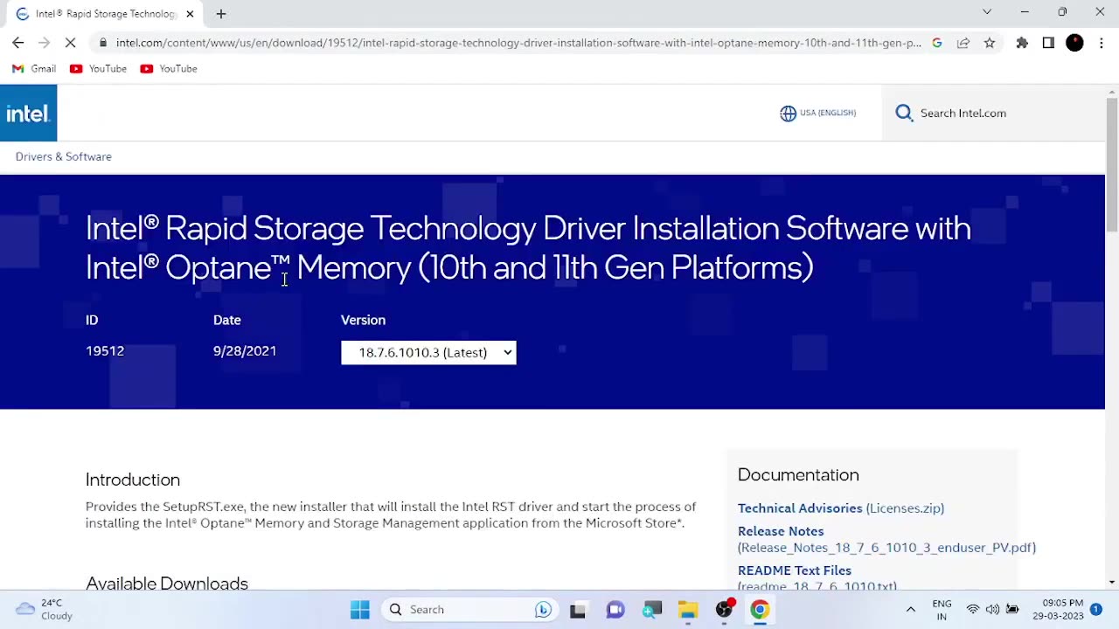Viewport: 1119px width, 629px height.
Task: Open the second YouTube bookmark
Action: click(169, 69)
